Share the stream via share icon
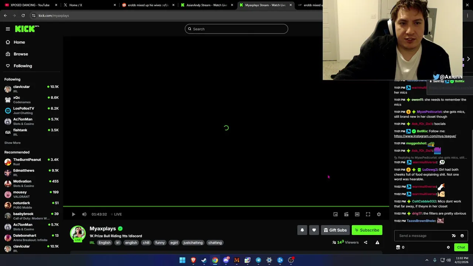The height and width of the screenshot is (266, 473). point(365,242)
